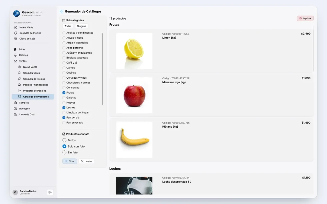Uncheck the Leches checkbox
327x204 pixels.
[64, 108]
